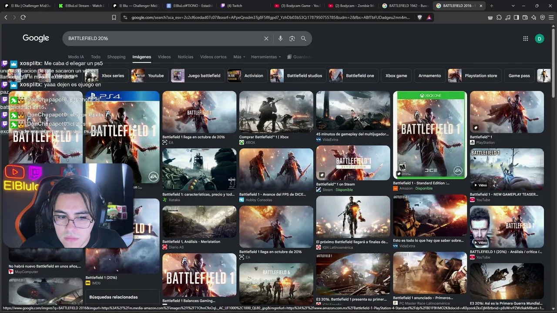Open the browser extensions puzzle icon
Viewport: 557px width, 313px height.
point(499,17)
